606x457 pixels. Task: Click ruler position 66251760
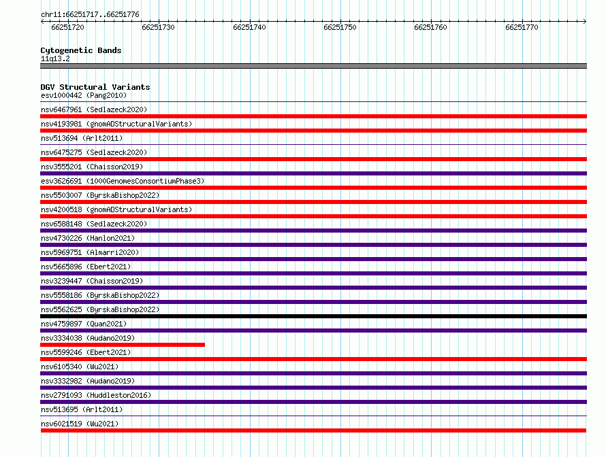[x=430, y=27]
